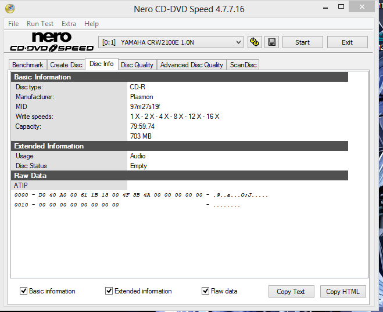Click the 703 MB capacity value
383x312 pixels.
pos(141,136)
